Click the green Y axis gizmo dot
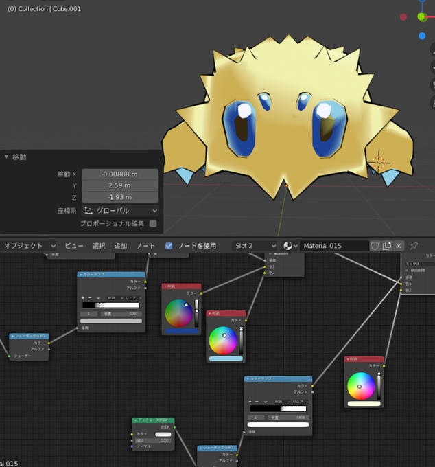Image resolution: width=435 pixels, height=467 pixels. [x=421, y=16]
